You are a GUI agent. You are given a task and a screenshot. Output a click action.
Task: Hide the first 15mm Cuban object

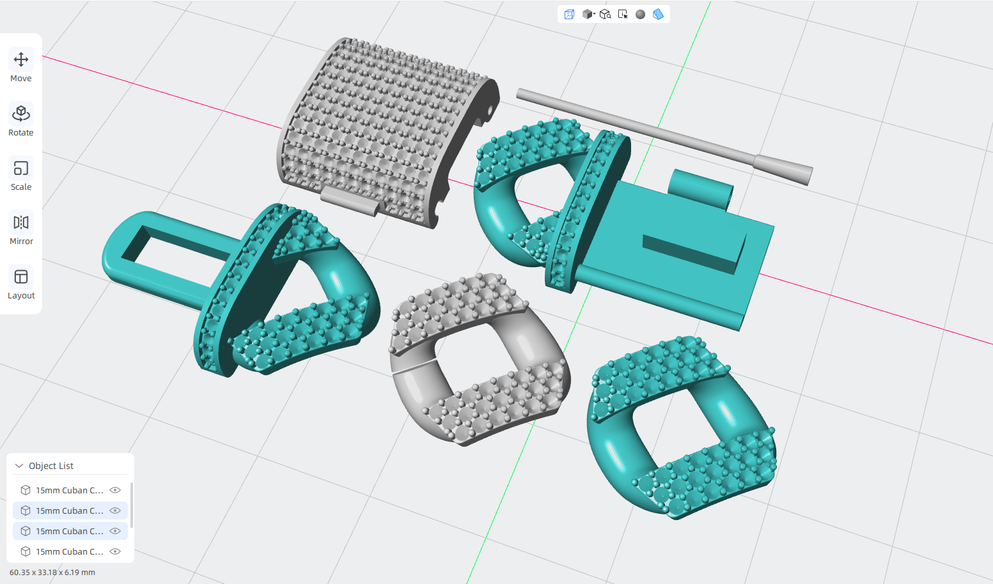(115, 490)
